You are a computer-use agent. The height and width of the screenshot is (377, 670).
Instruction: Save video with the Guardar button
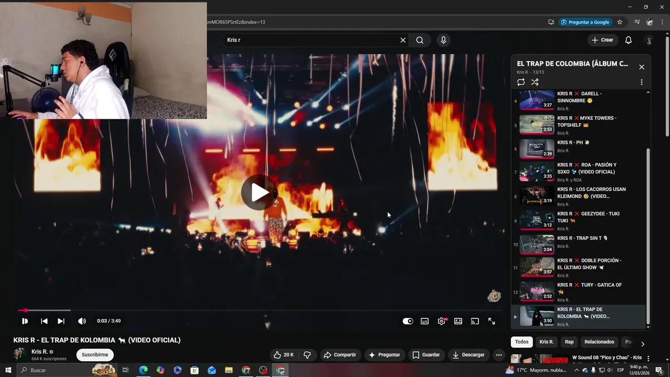[x=426, y=355]
